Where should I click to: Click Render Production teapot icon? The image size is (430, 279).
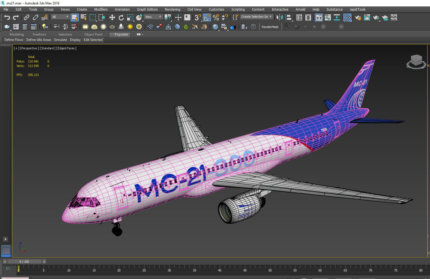(376, 17)
